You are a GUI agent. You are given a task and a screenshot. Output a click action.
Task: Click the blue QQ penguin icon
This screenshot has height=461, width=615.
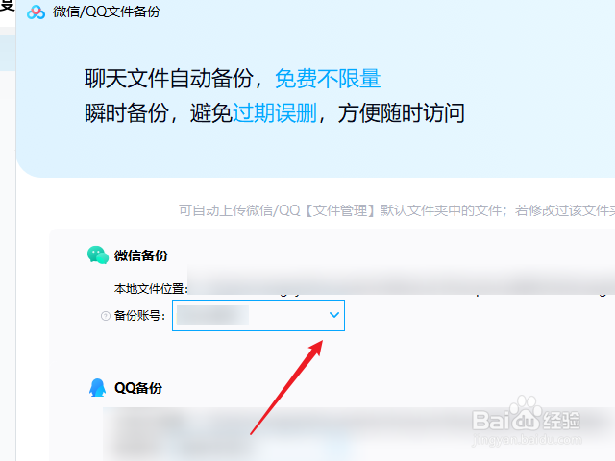click(x=97, y=388)
